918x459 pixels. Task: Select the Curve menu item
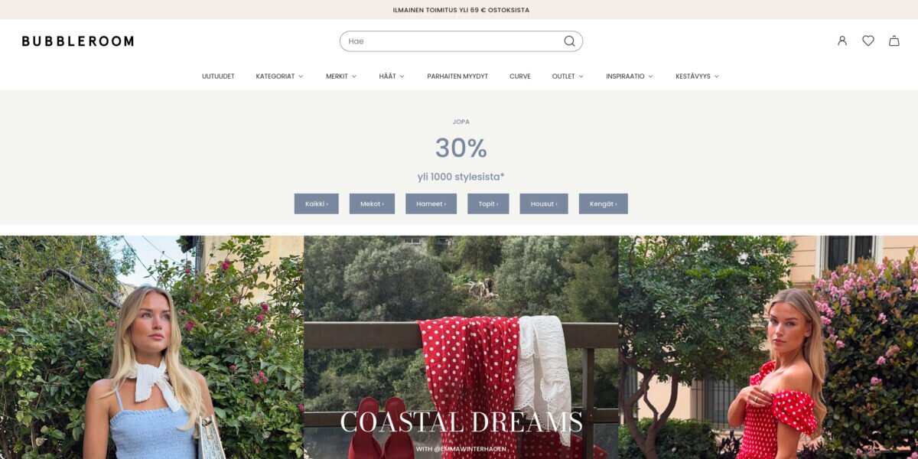pos(520,76)
